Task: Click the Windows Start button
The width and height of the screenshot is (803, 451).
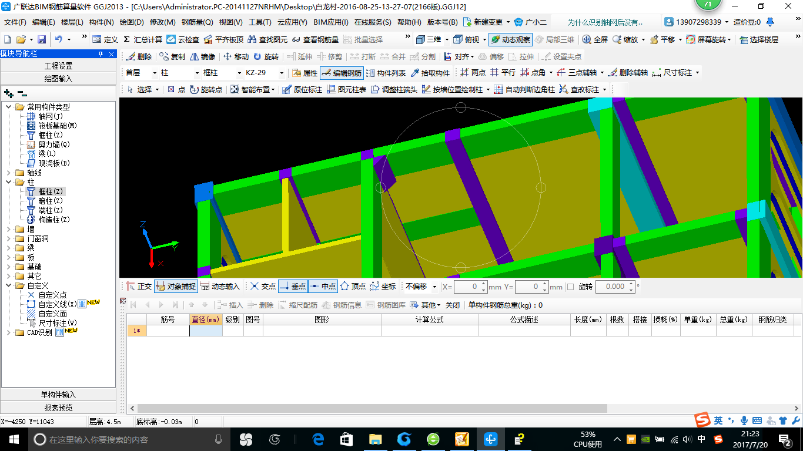Action: click(14, 439)
